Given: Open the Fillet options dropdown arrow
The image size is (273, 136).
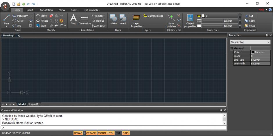Looking at the screenshot, I should pyautogui.click(x=65, y=26).
